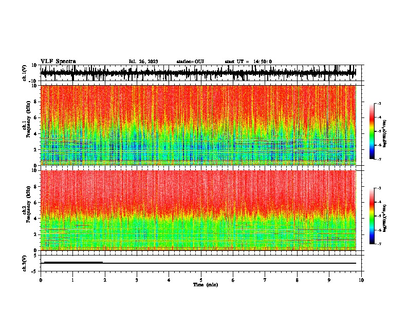
Task: Click the "9" tick on the time axis
Action: coord(329,280)
